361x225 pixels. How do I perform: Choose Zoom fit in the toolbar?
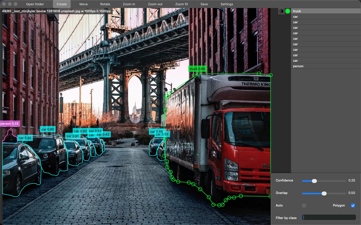click(x=182, y=4)
